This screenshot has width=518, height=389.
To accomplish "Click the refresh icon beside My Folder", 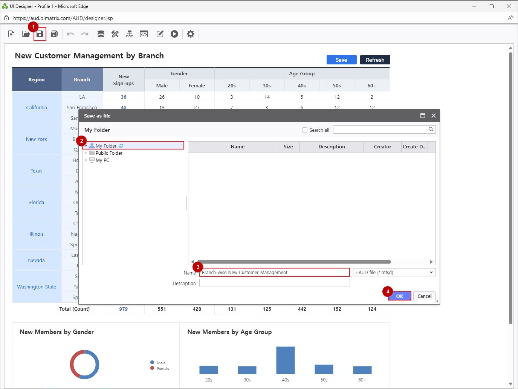I will (121, 146).
